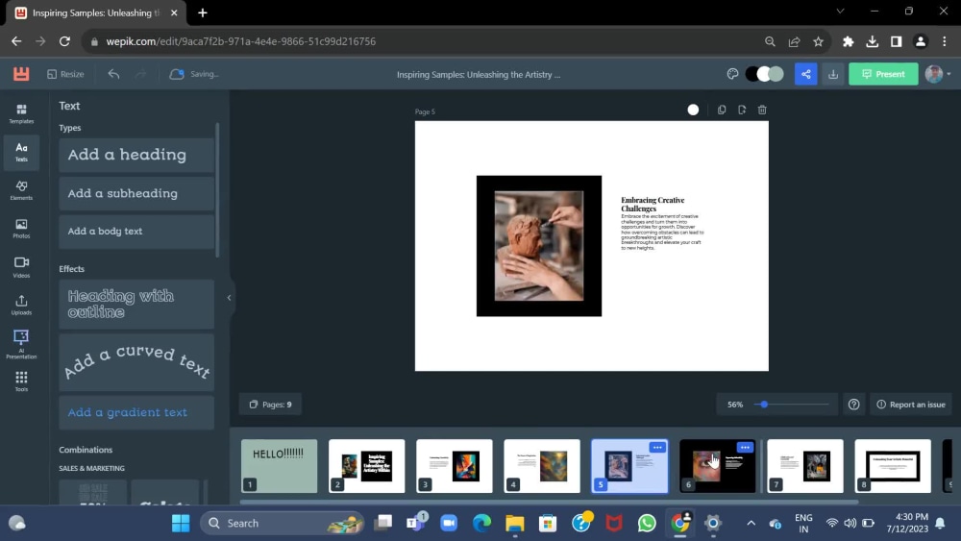Show hidden system tray icons

[751, 524]
